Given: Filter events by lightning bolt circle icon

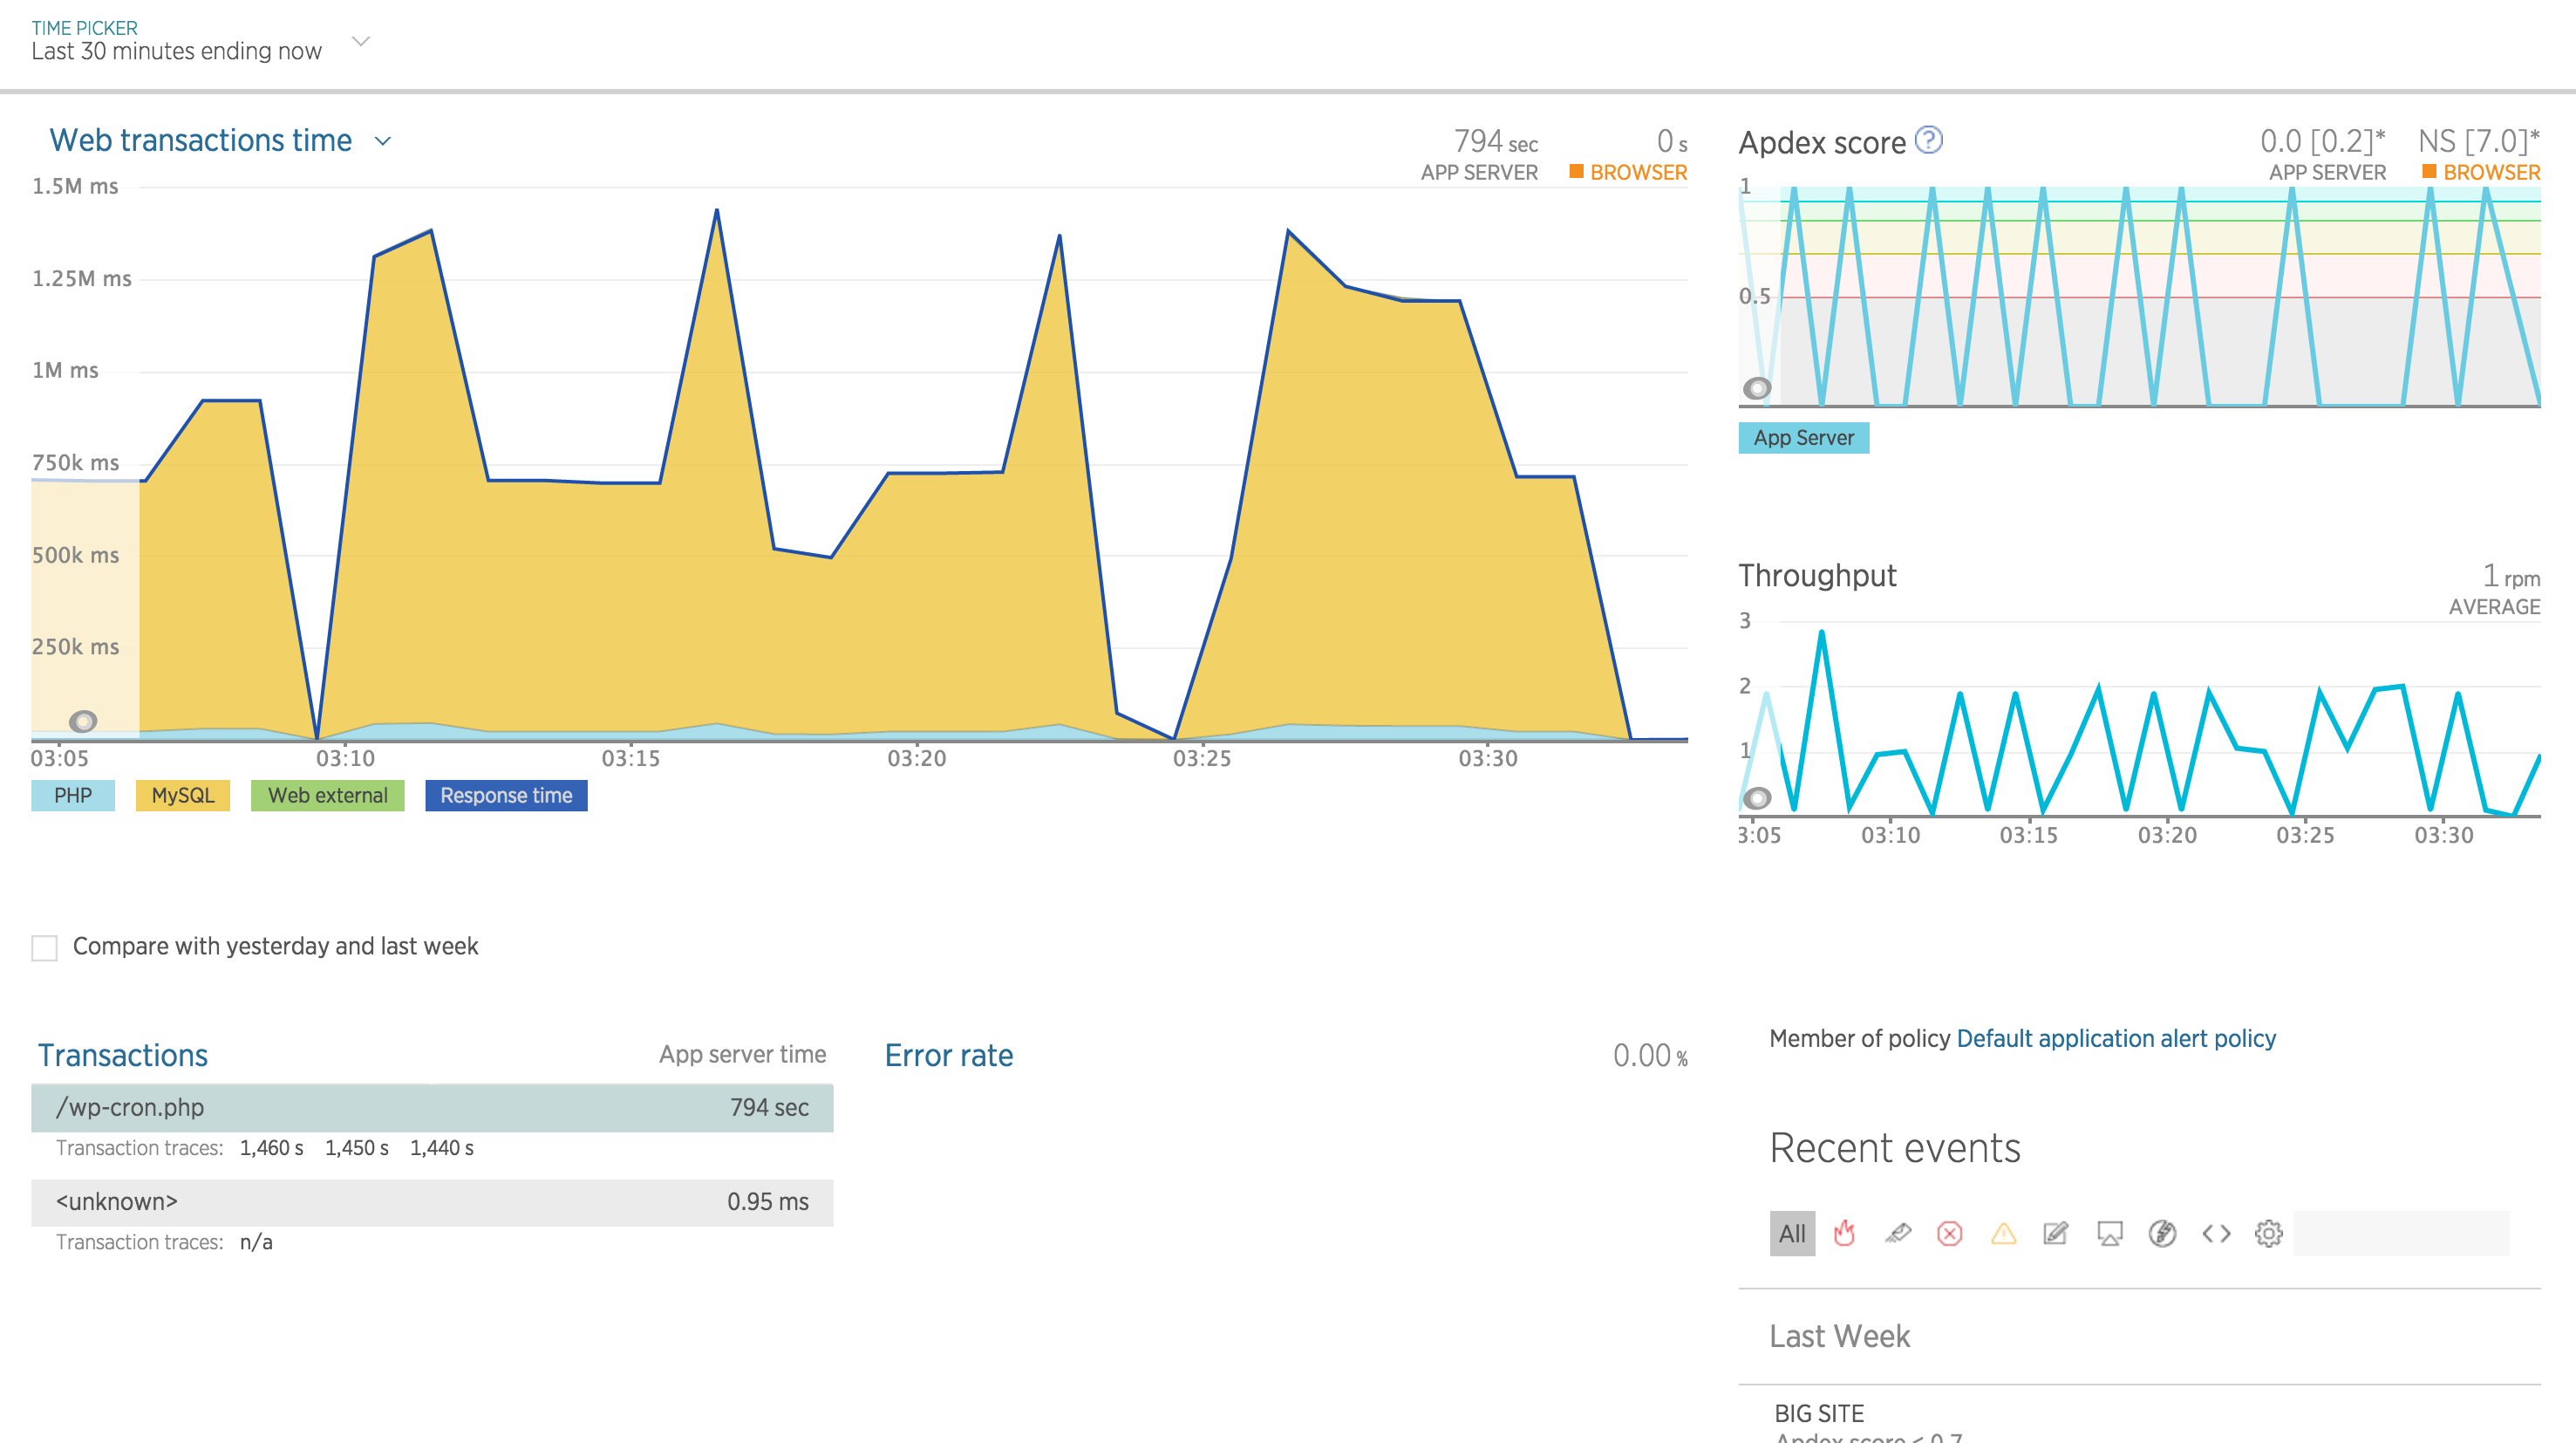Looking at the screenshot, I should [2162, 1233].
